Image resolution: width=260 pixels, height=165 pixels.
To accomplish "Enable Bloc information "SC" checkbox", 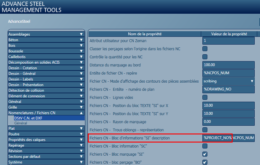I will (x=205, y=146).
